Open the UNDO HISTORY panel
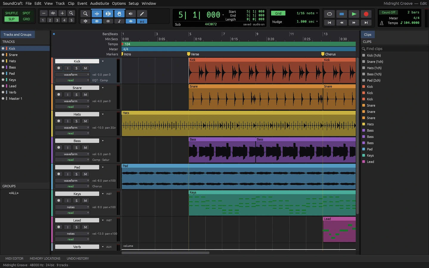The width and height of the screenshot is (429, 268). 78,258
